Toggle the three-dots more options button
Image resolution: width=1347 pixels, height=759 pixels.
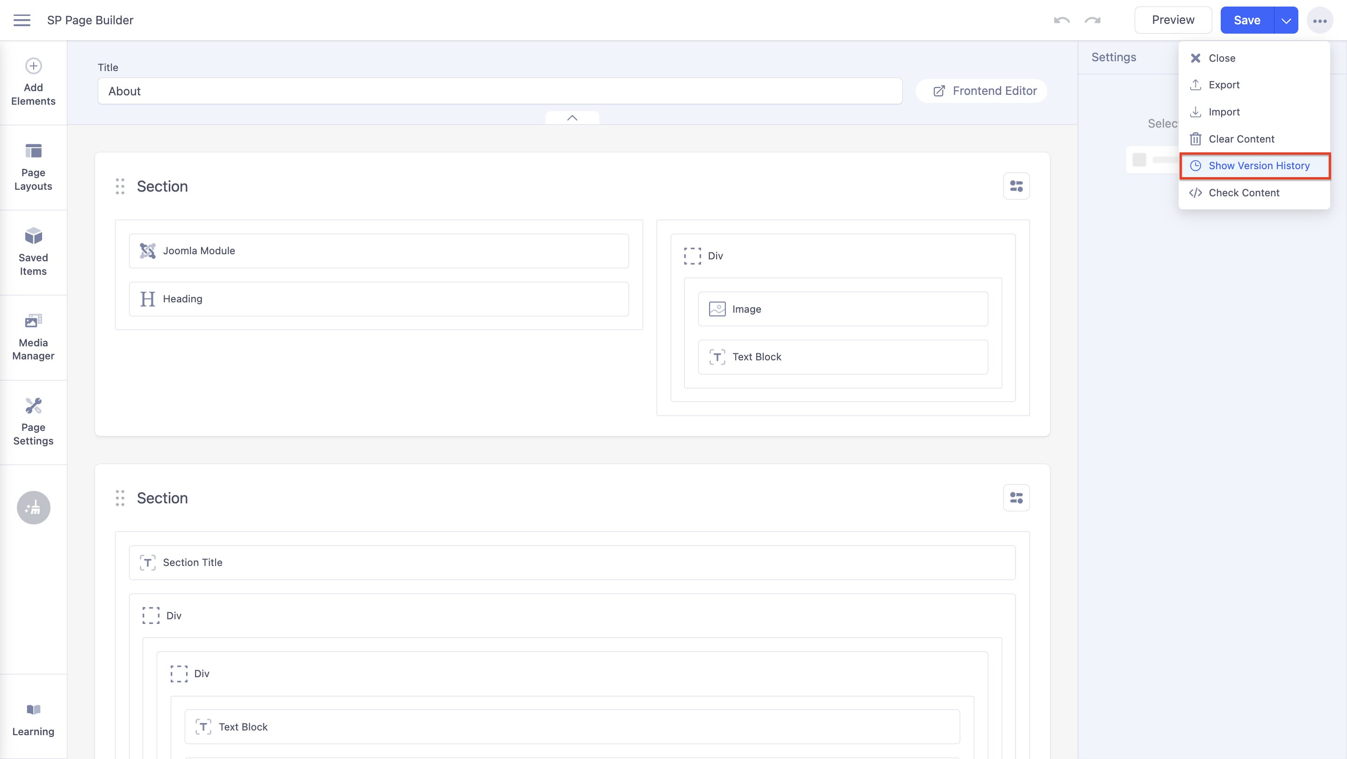[x=1319, y=21]
